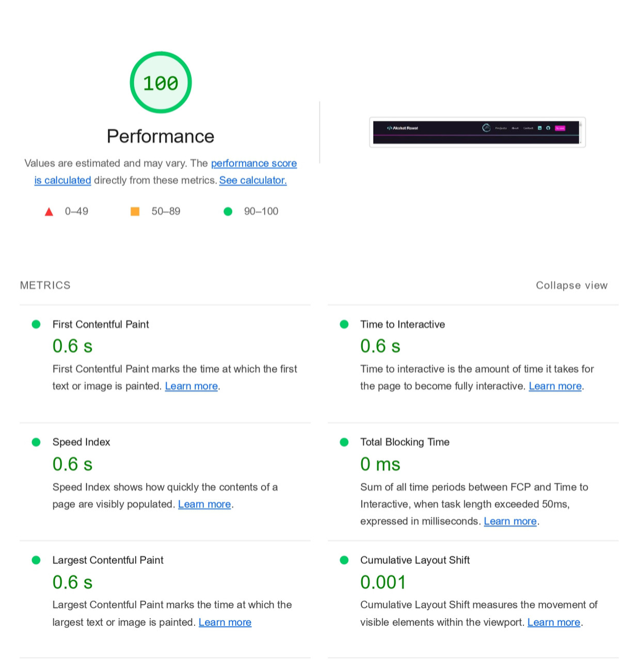The height and width of the screenshot is (671, 638).
Task: Click the green dot beside Cumulative Layout Shift
Action: click(344, 560)
